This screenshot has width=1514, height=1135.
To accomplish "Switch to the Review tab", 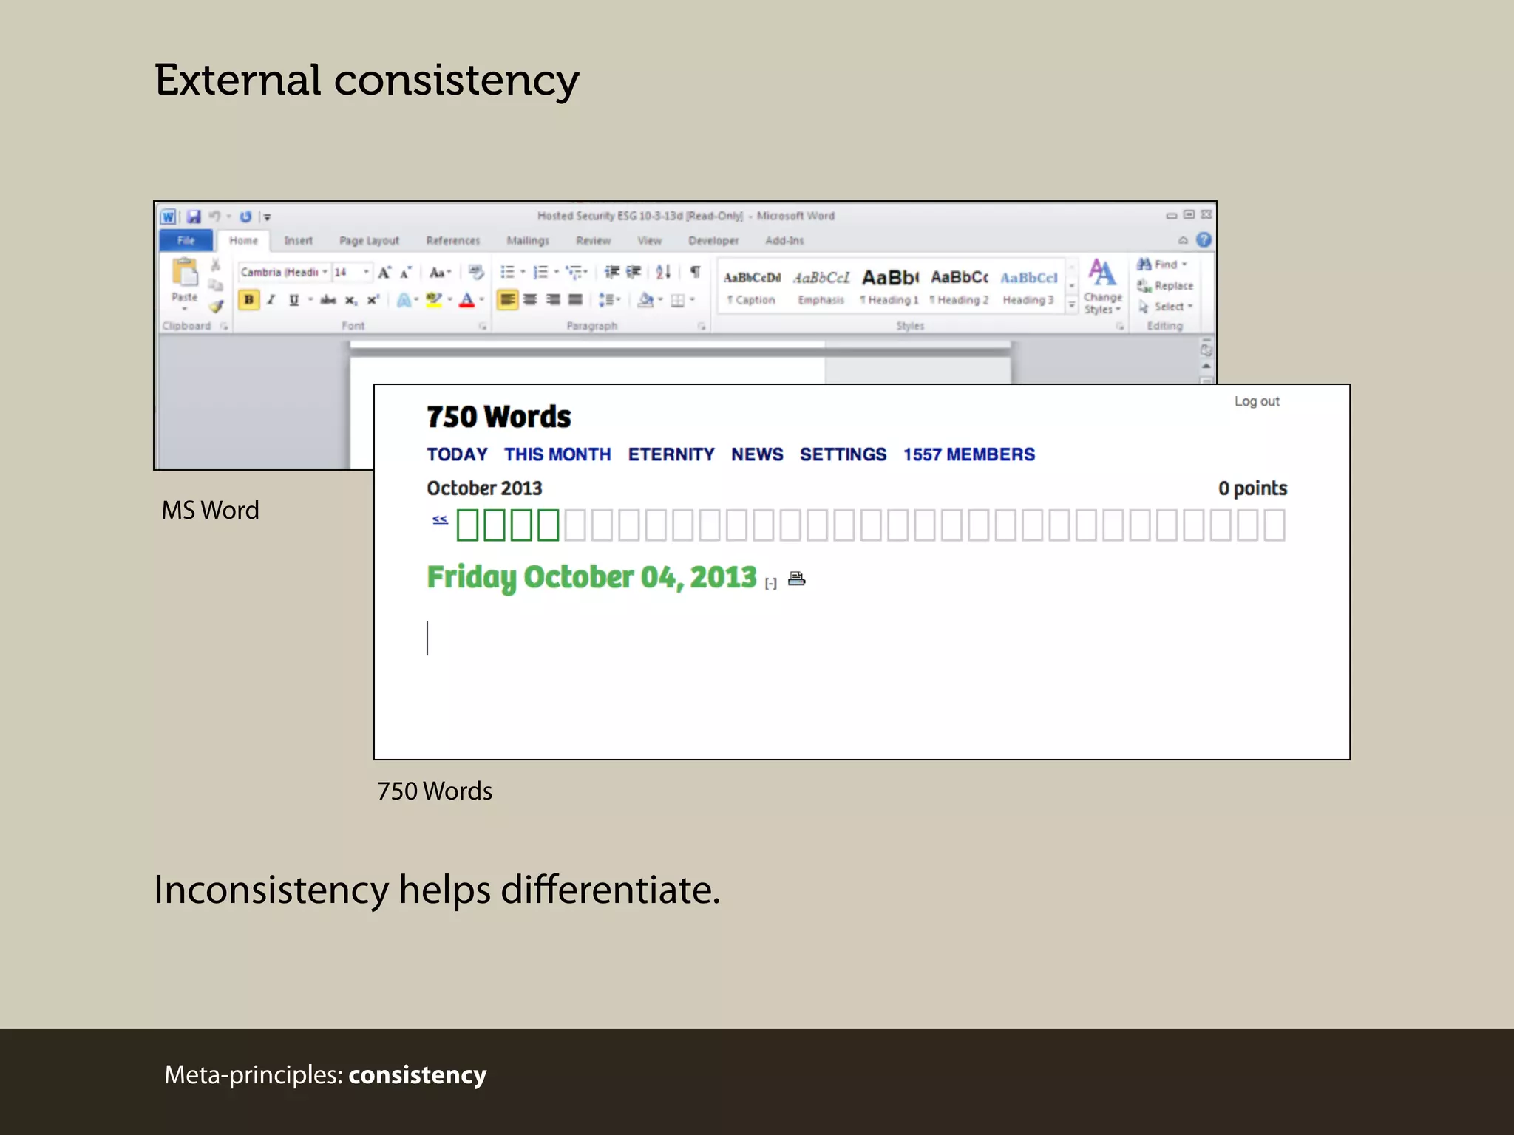I will pyautogui.click(x=594, y=241).
